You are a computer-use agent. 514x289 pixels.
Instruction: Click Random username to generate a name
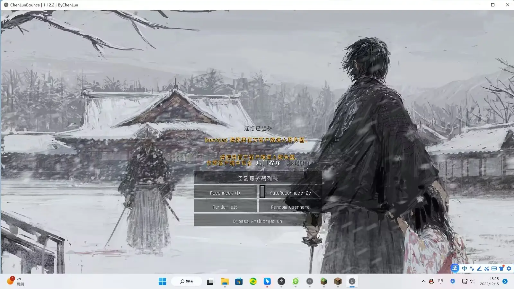tap(290, 207)
